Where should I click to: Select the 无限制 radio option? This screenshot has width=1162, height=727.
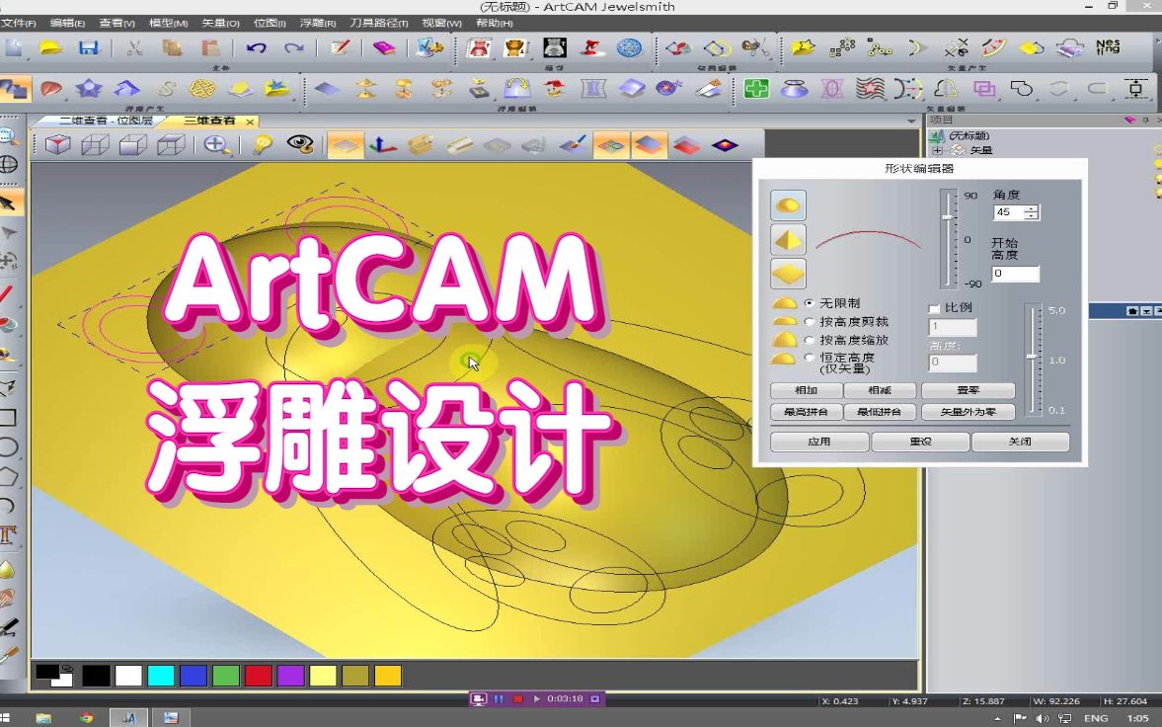click(810, 303)
